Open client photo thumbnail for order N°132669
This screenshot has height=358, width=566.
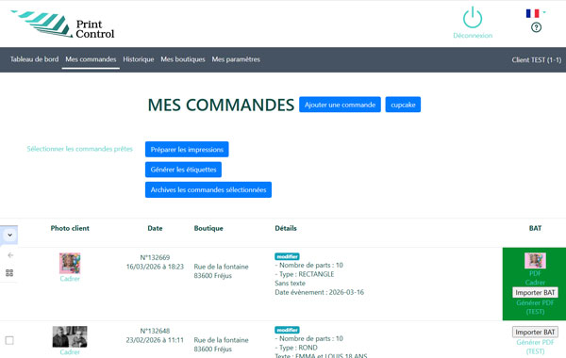[x=70, y=263]
